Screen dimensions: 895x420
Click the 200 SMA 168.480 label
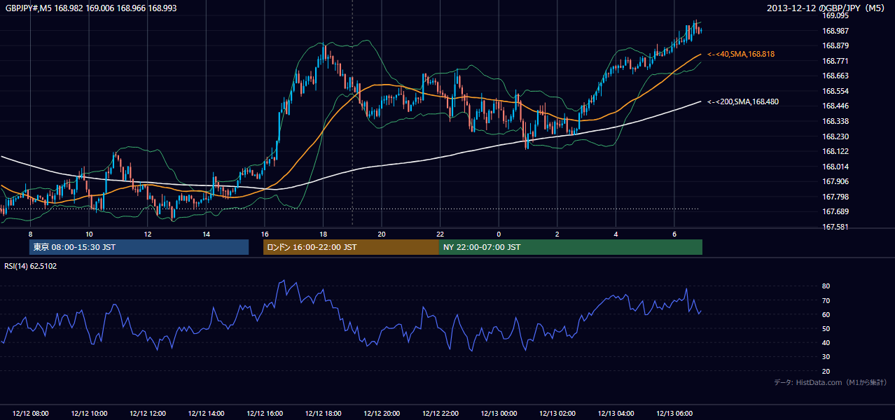[743, 101]
